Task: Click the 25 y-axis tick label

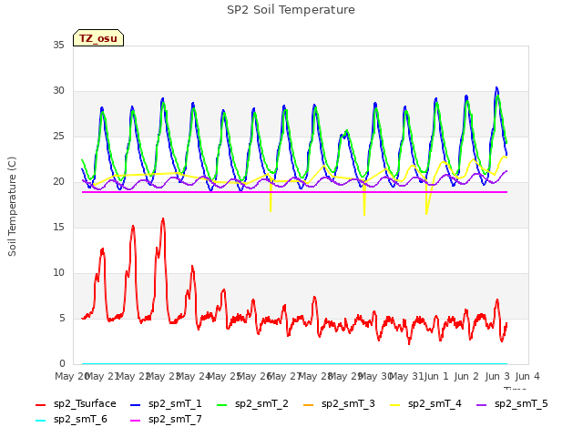Action: tap(58, 137)
